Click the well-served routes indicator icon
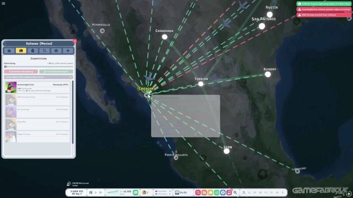The image size is (353, 198). click(x=69, y=184)
